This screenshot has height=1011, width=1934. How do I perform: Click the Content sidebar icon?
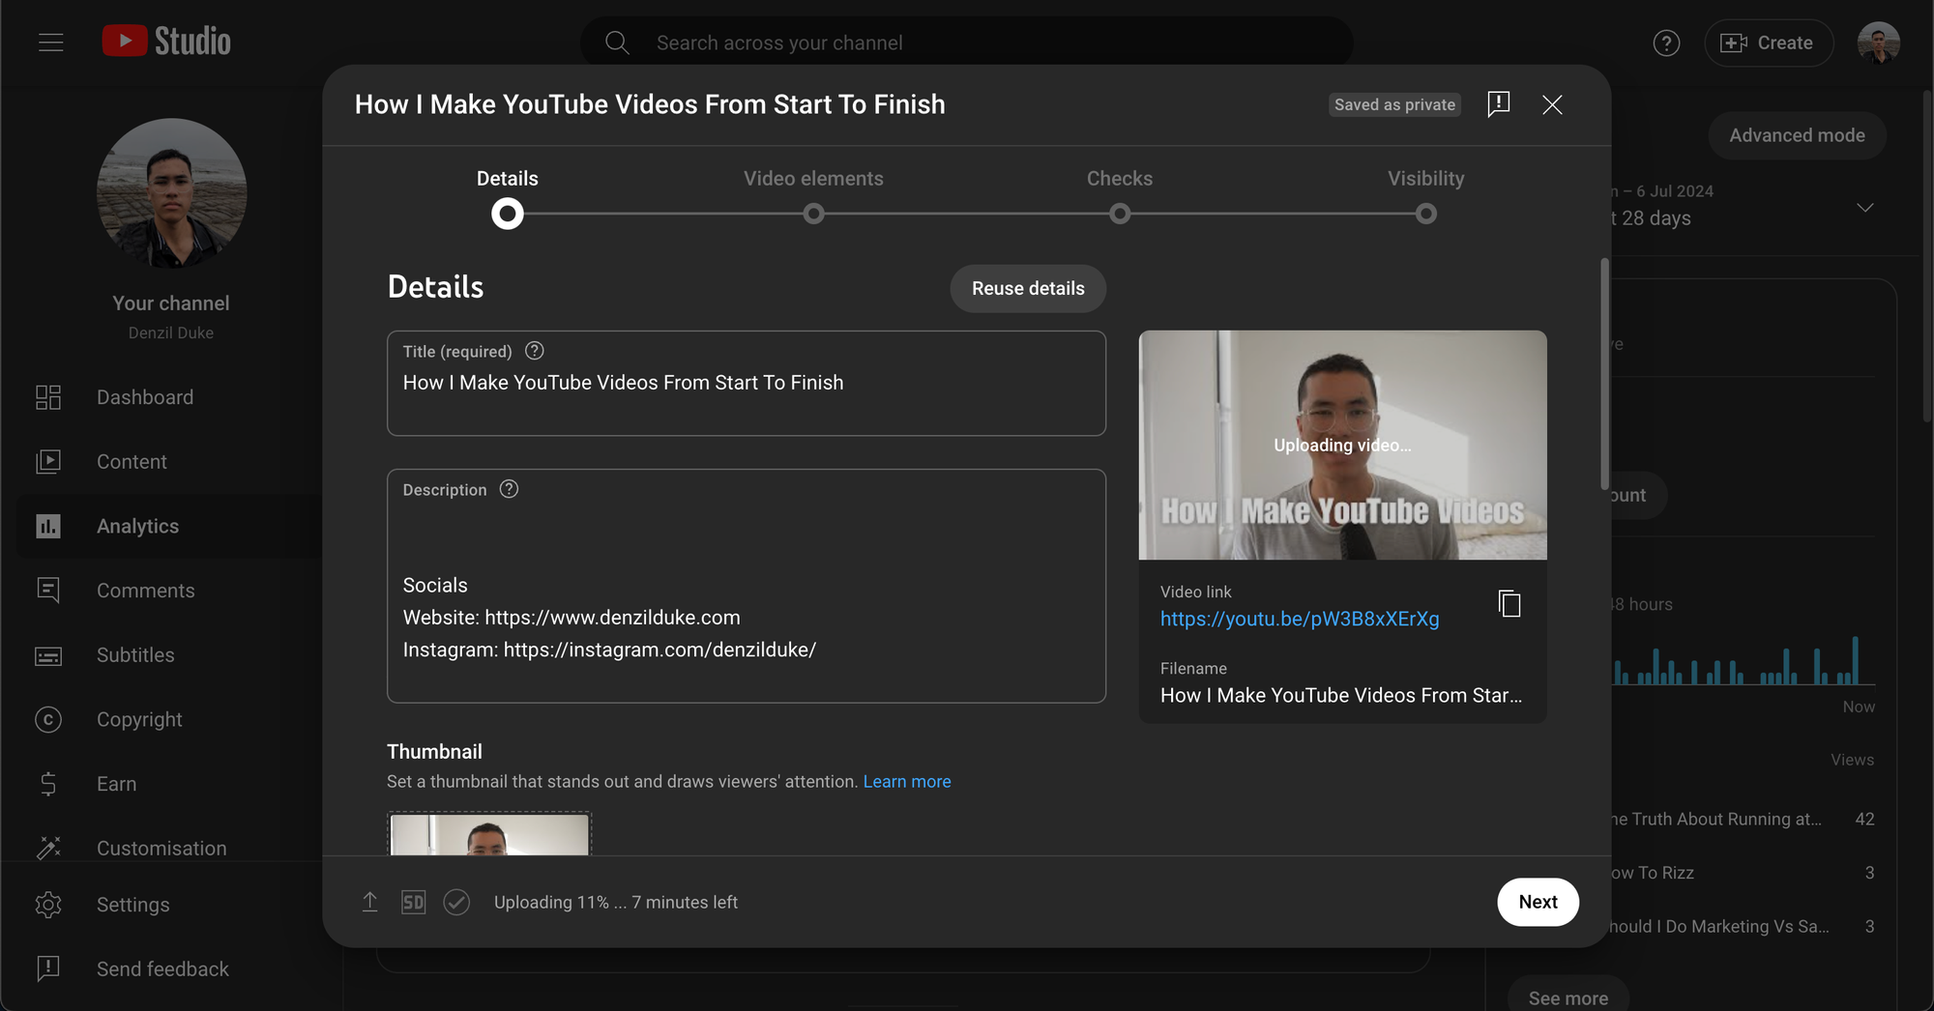(x=48, y=462)
